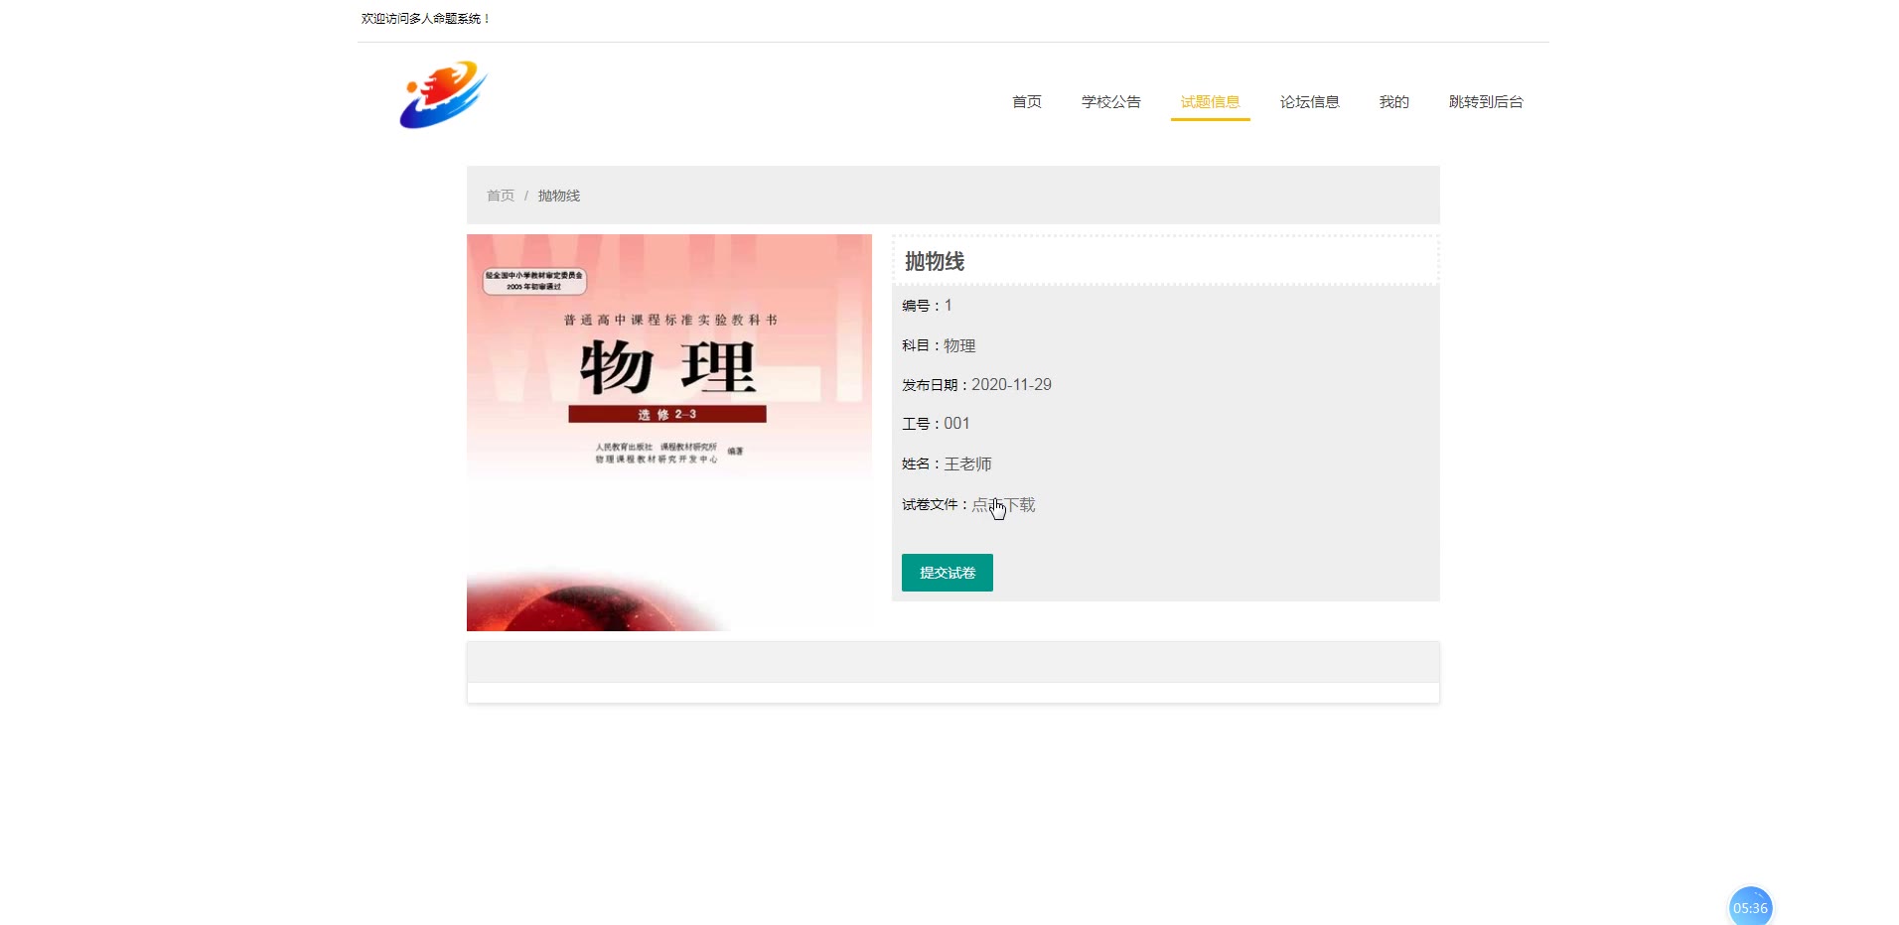Open the physics textbook cover image
Viewport: 1899px width, 925px height.
[669, 433]
